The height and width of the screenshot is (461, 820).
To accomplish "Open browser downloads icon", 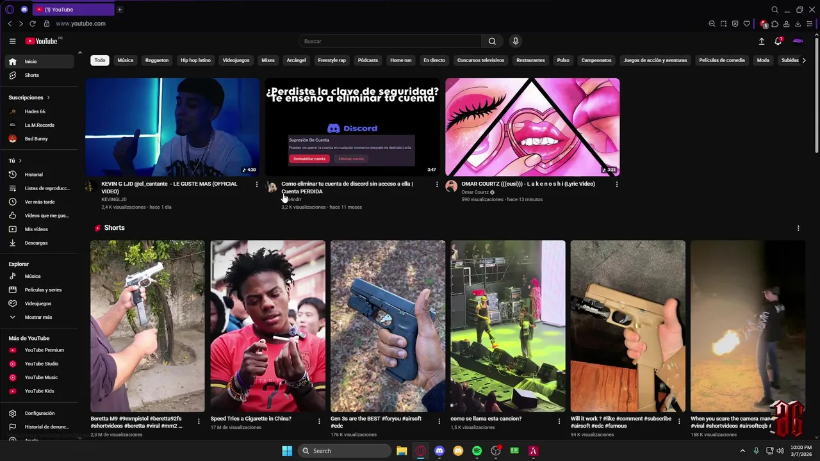I will coord(798,24).
